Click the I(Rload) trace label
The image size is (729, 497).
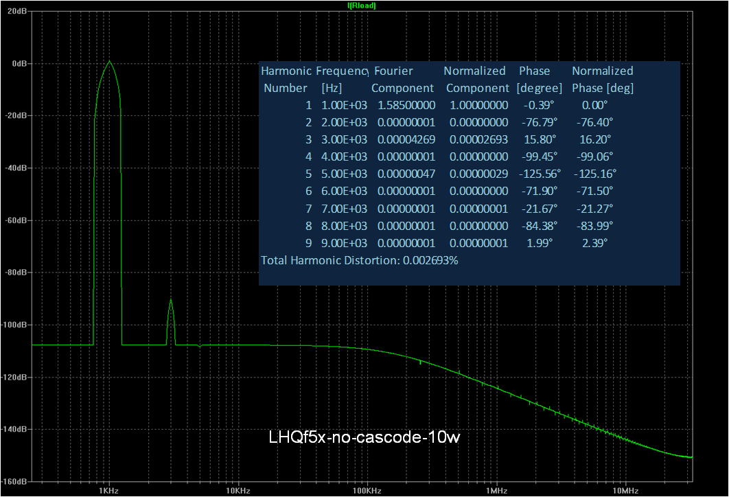[x=362, y=5]
